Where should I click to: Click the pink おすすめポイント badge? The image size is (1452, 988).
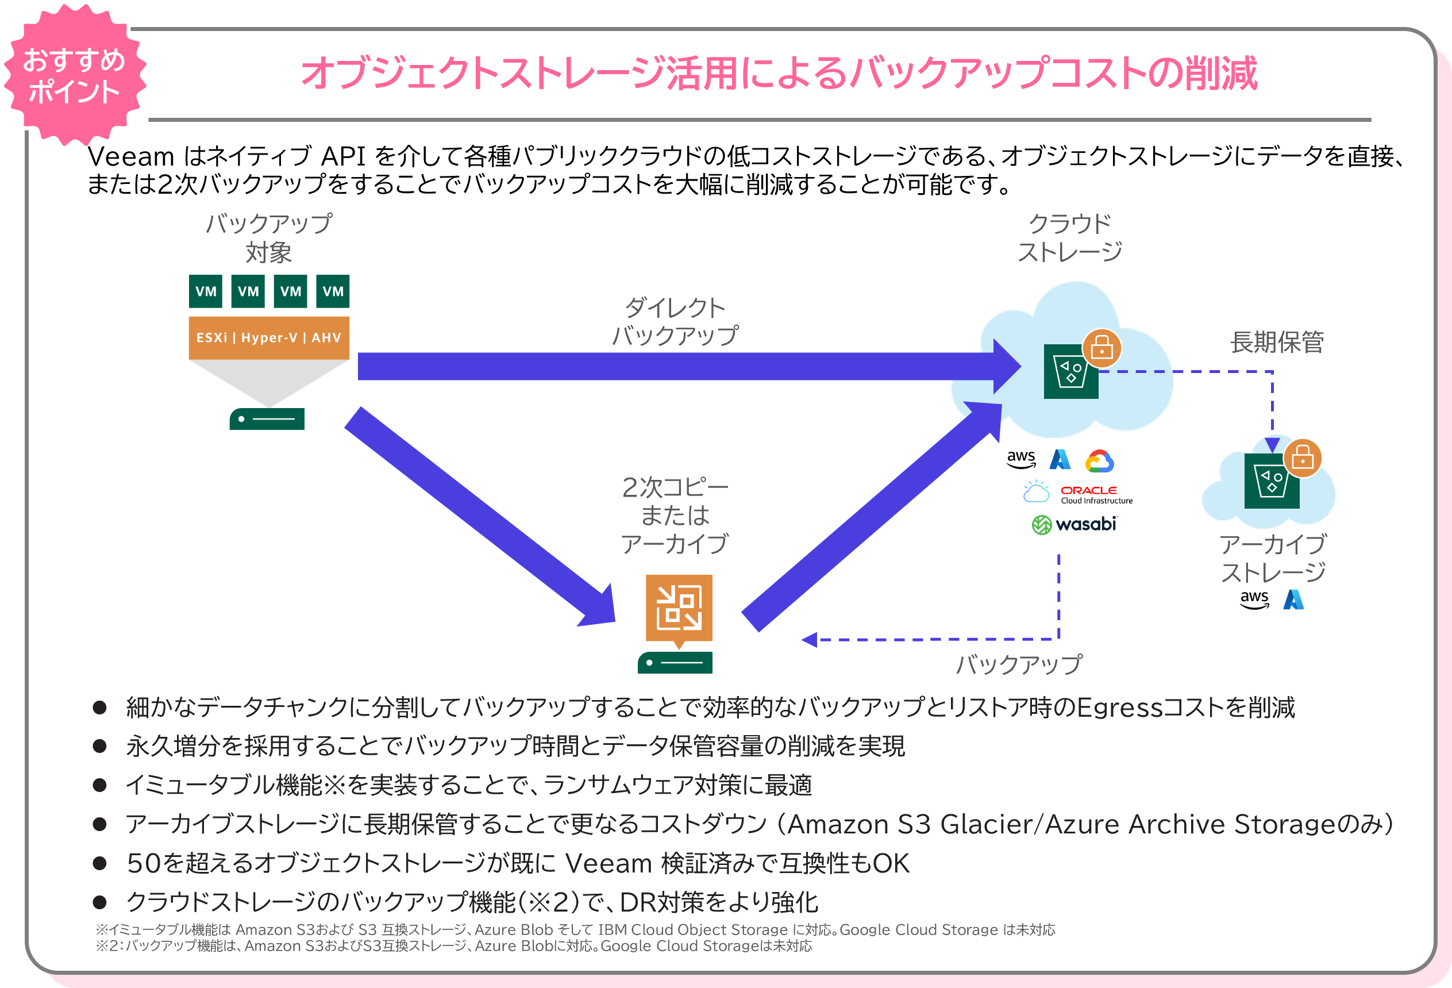74,75
